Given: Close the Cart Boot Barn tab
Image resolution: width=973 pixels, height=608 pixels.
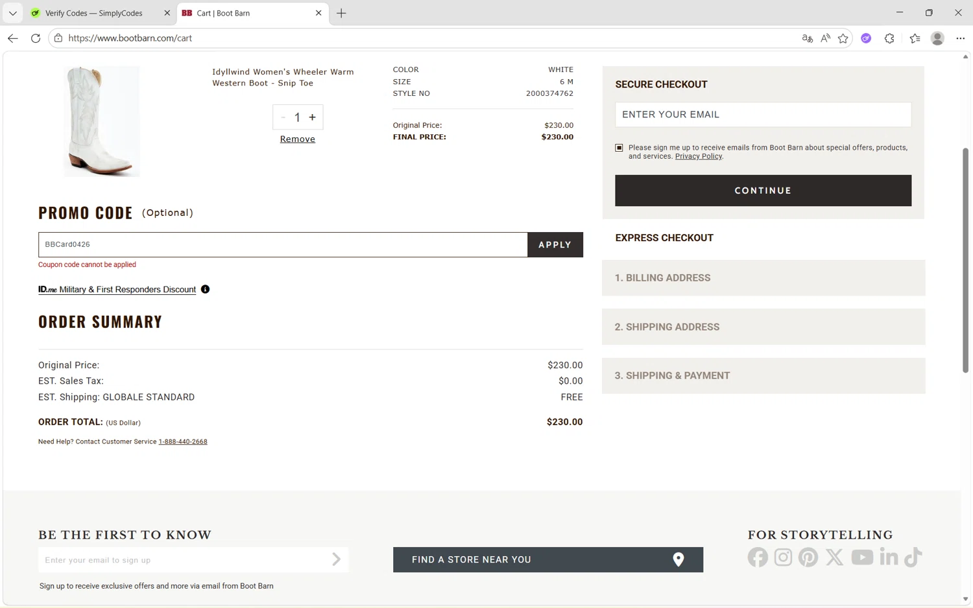Looking at the screenshot, I should coord(318,13).
